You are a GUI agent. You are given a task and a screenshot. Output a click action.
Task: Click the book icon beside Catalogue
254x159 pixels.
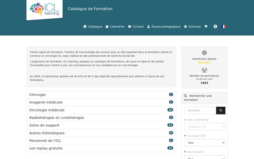(85, 26)
